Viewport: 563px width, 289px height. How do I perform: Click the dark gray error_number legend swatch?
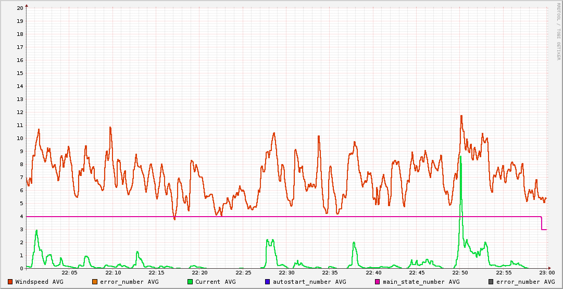point(491,282)
